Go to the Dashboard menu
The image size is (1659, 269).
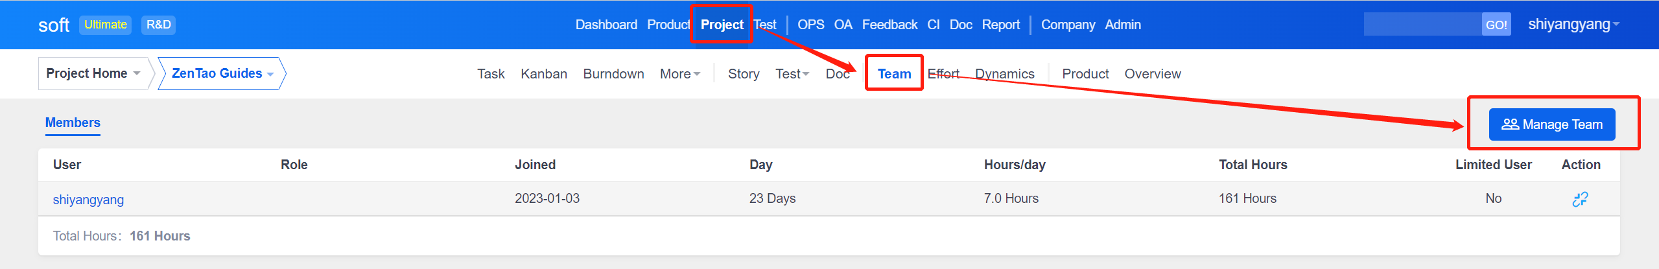click(x=606, y=25)
